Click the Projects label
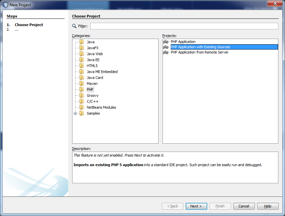The image size is (285, 216). point(169,36)
